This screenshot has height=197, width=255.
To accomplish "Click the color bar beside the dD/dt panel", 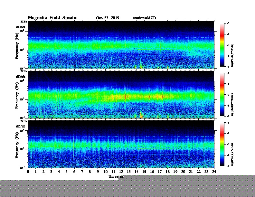I will (222, 95).
